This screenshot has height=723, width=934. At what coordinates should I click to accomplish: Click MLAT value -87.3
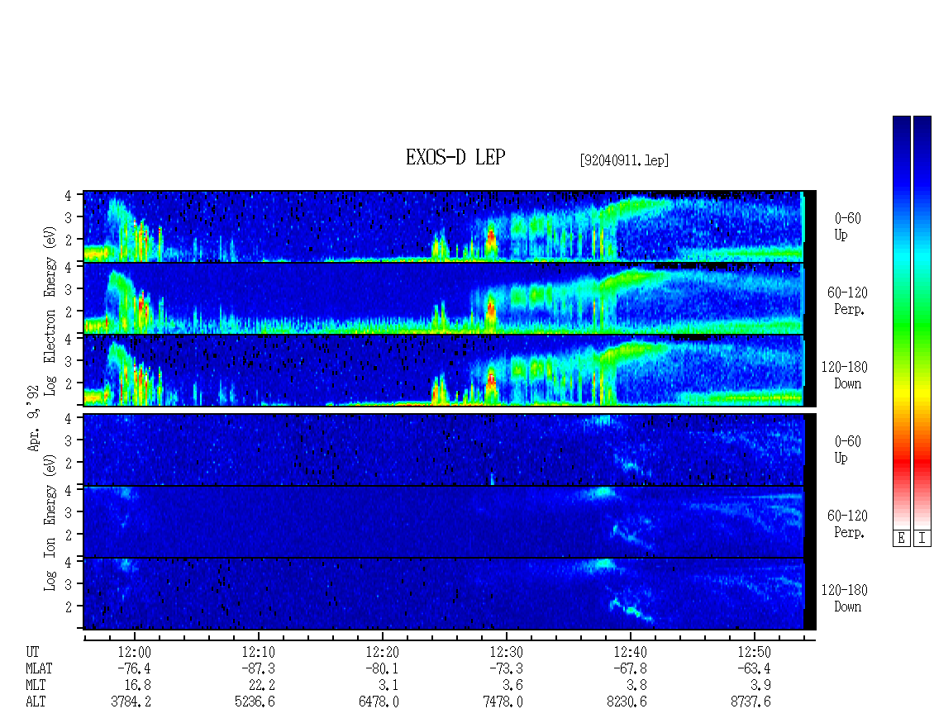(x=258, y=668)
